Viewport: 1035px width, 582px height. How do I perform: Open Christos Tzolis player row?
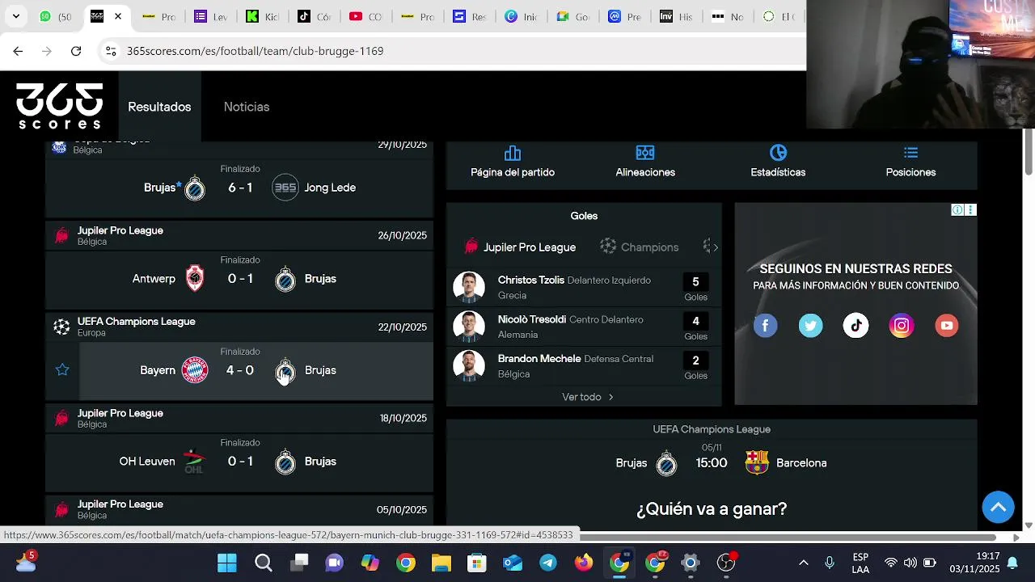[x=584, y=287]
